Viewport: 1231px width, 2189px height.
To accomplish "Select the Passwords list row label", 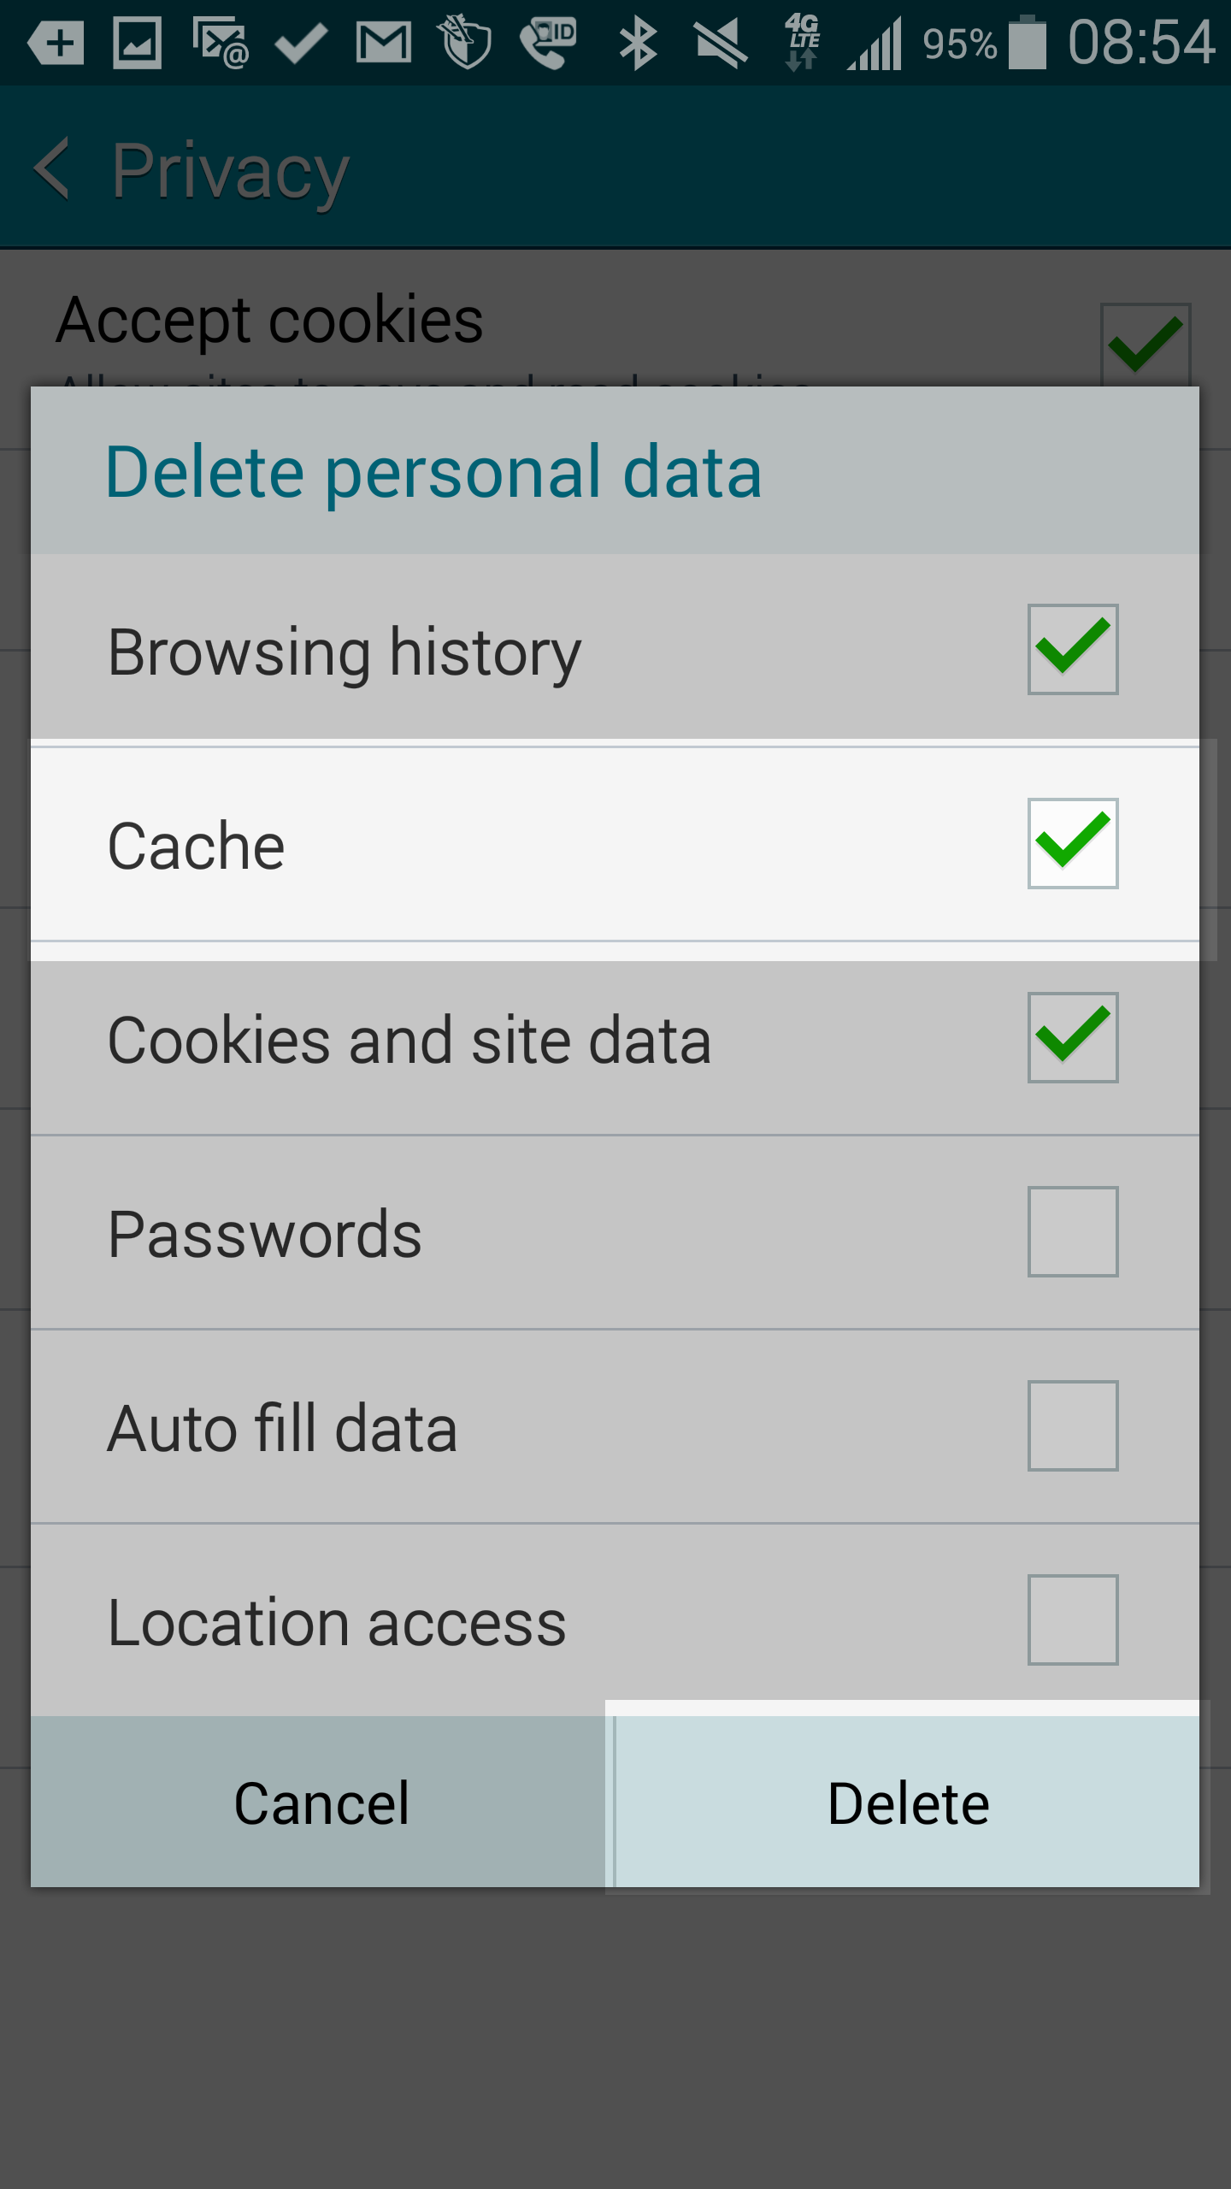I will [x=265, y=1235].
